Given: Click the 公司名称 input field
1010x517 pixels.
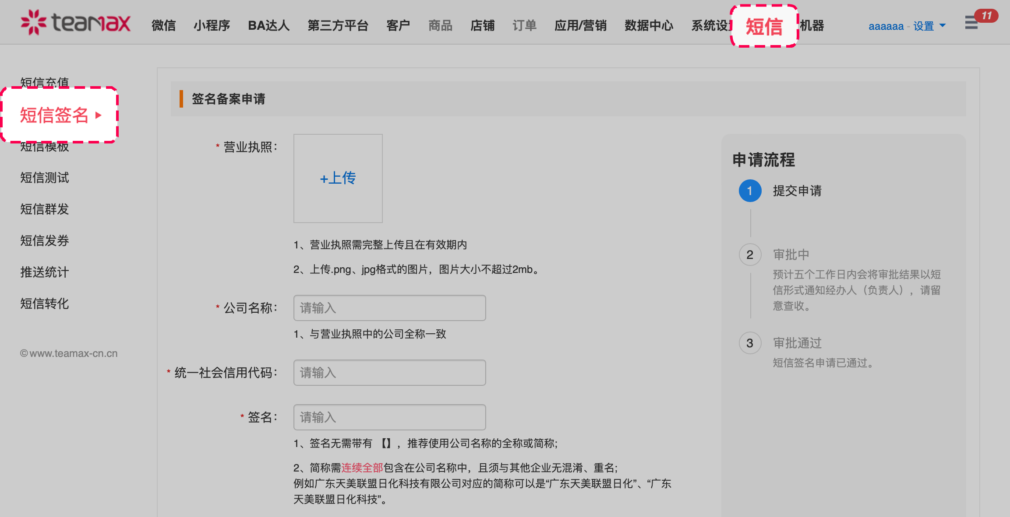Looking at the screenshot, I should tap(389, 308).
